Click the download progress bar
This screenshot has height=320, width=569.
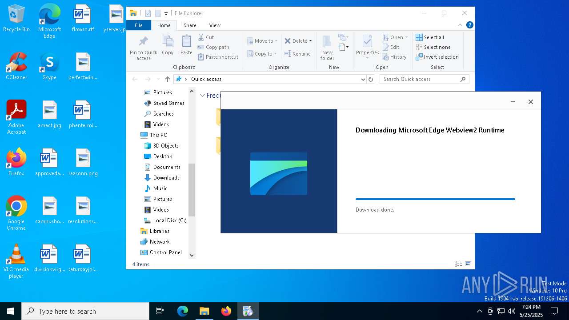pos(435,199)
